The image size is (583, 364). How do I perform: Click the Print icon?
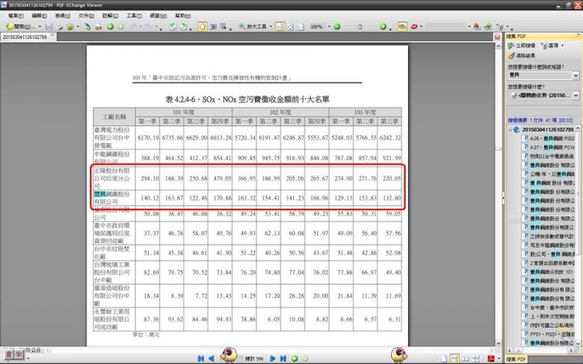59,27
